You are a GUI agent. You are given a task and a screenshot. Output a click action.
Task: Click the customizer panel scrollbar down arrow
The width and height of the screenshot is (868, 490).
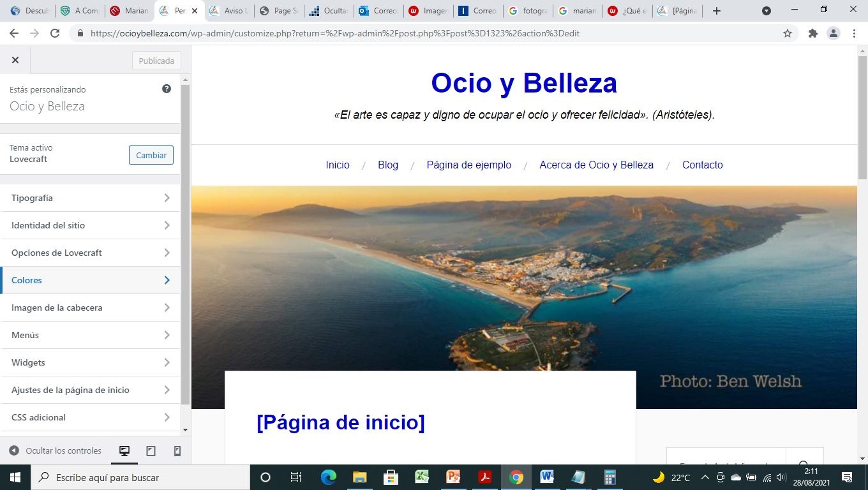click(186, 431)
